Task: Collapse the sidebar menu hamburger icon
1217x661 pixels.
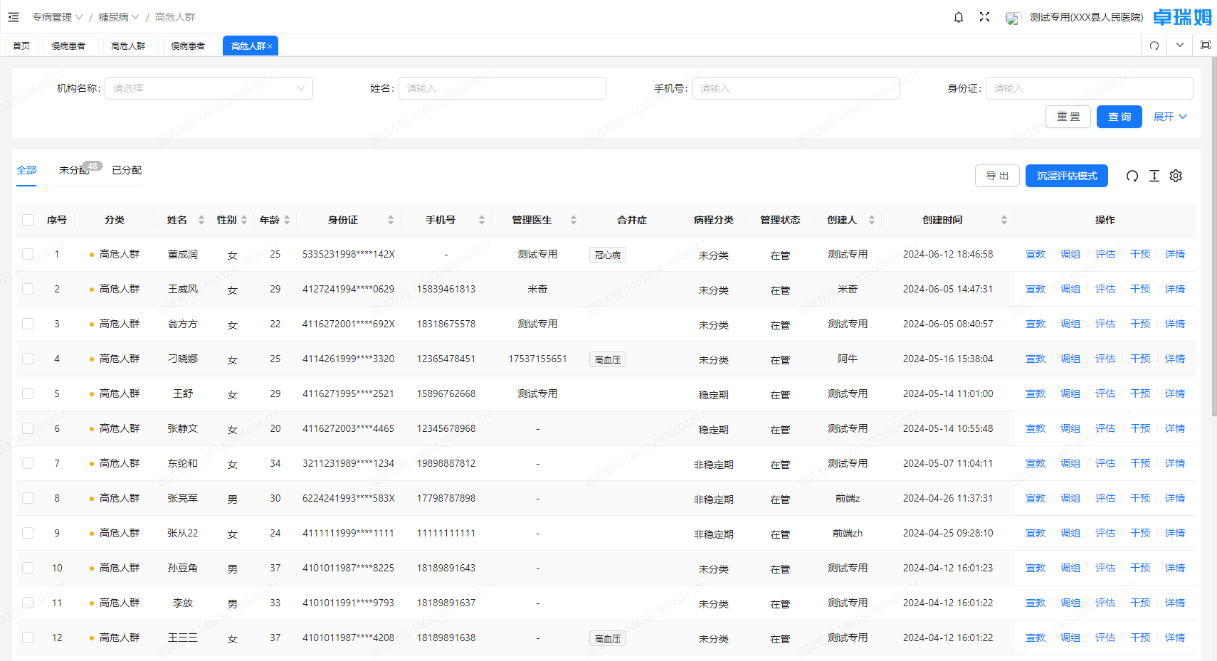Action: pyautogui.click(x=14, y=17)
